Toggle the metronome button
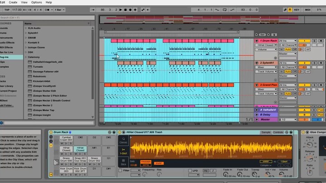Screen dimensions: 326x183 pos(48,10)
